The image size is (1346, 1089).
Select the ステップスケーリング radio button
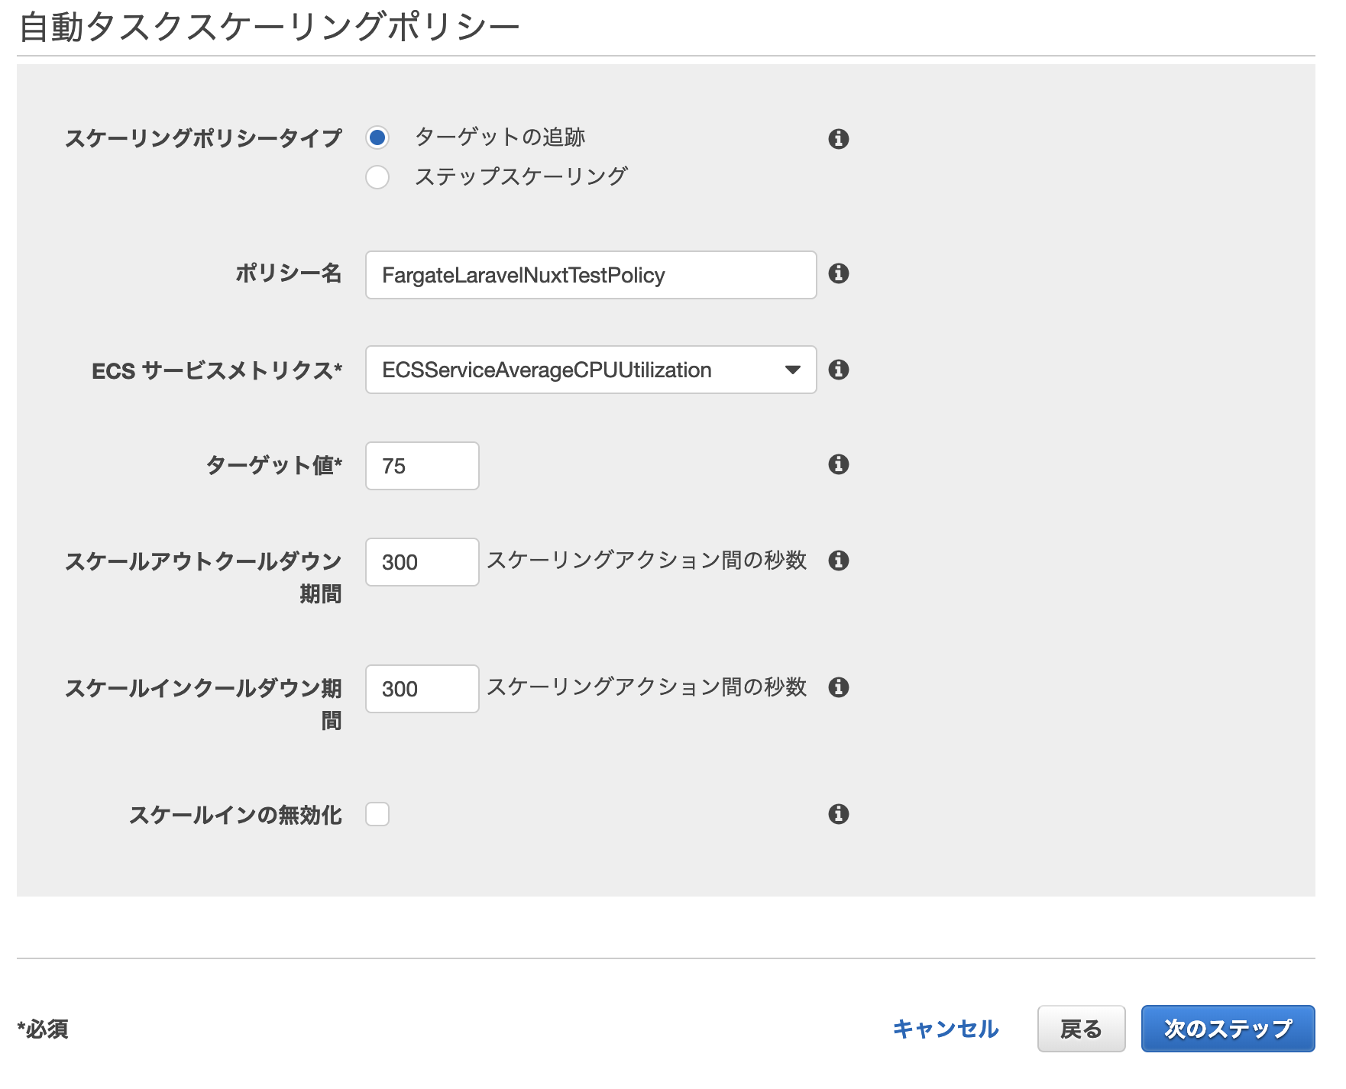click(377, 177)
